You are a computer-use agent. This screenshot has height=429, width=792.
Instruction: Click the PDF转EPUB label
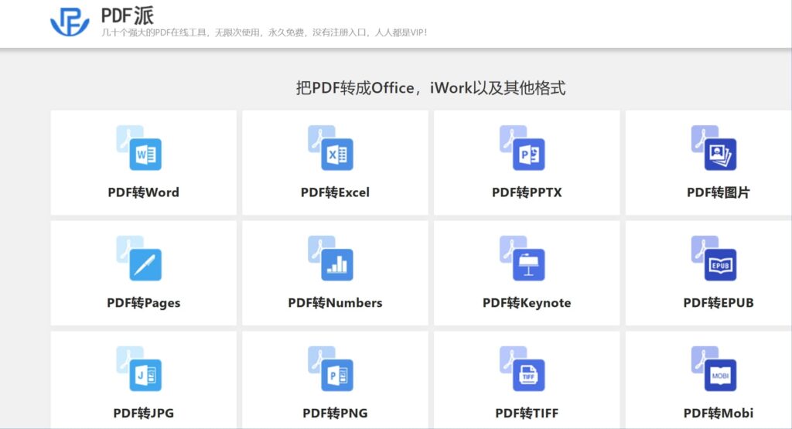point(719,303)
